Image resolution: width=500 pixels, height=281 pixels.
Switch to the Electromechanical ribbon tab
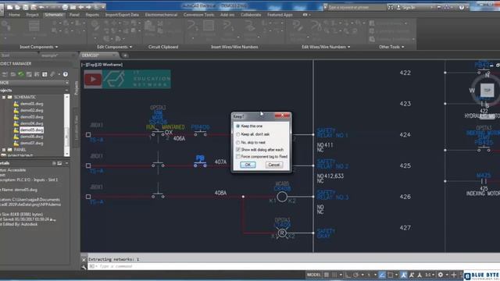point(161,15)
